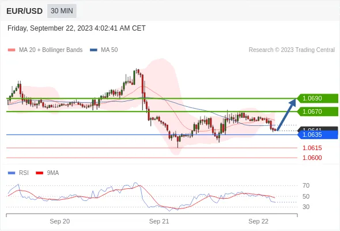This screenshot has height=231, width=340.
Task: Click the RSI 70 axis value
Action: pos(306,185)
